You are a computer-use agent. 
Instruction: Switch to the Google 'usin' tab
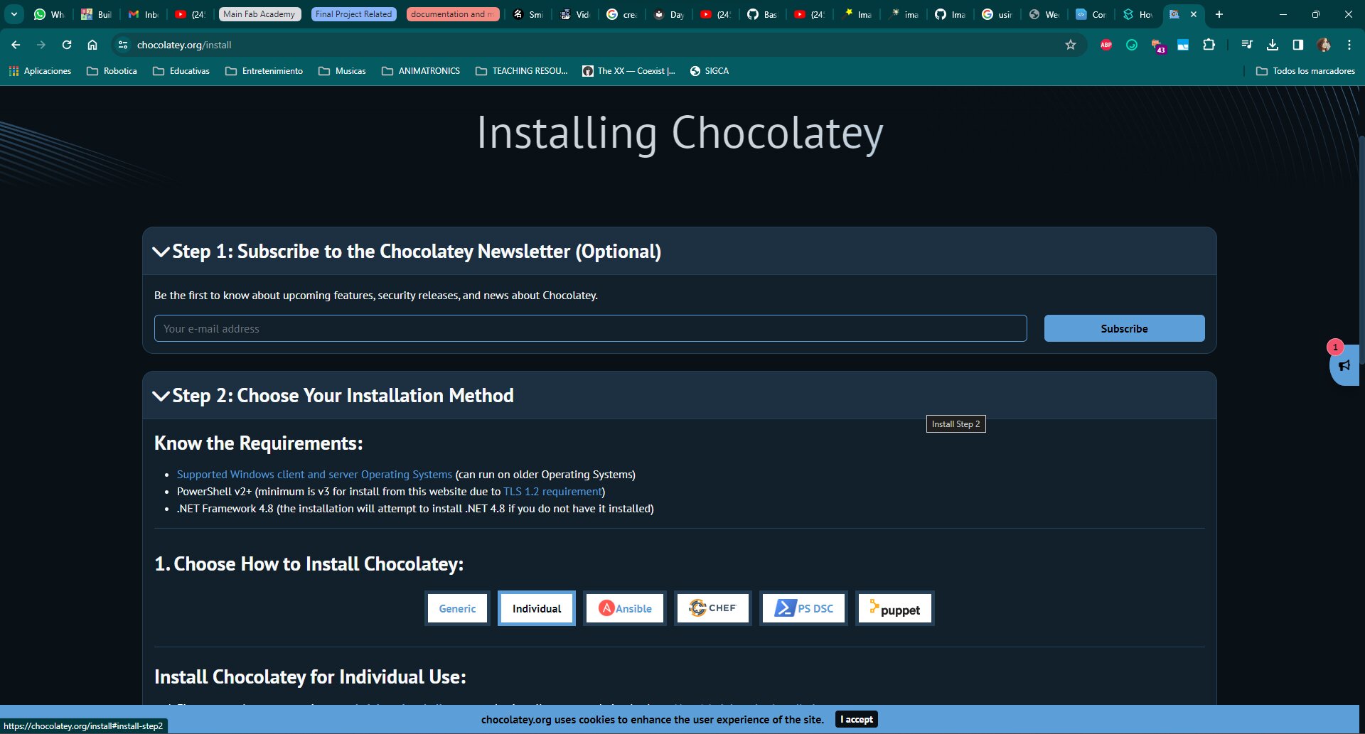pos(996,14)
